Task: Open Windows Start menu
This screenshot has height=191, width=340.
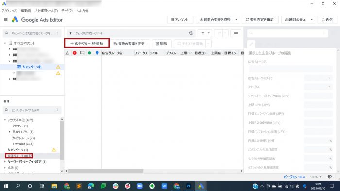Action: tap(6, 186)
